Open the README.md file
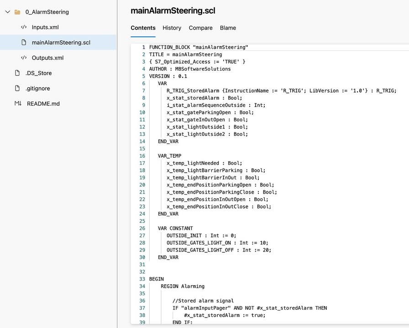409x328 pixels. pos(43,103)
